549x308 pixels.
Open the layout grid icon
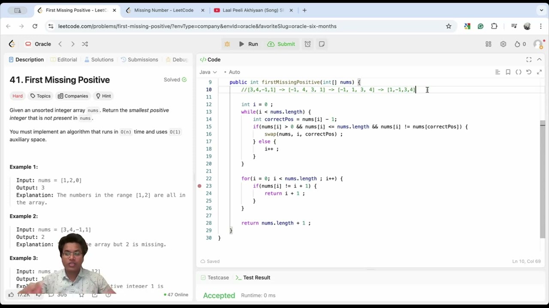point(488,44)
